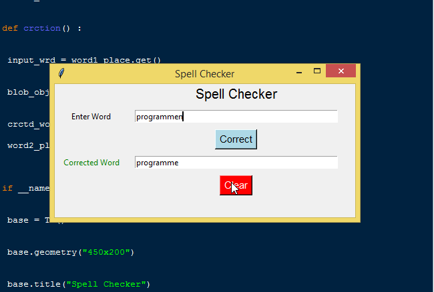
Task: Click the if __name code line
Action: [x=27, y=189]
